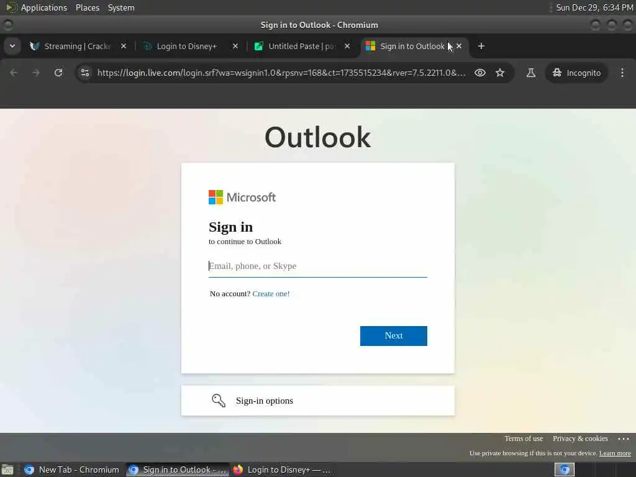
Task: Bookmark this page with the star icon
Action: point(500,73)
